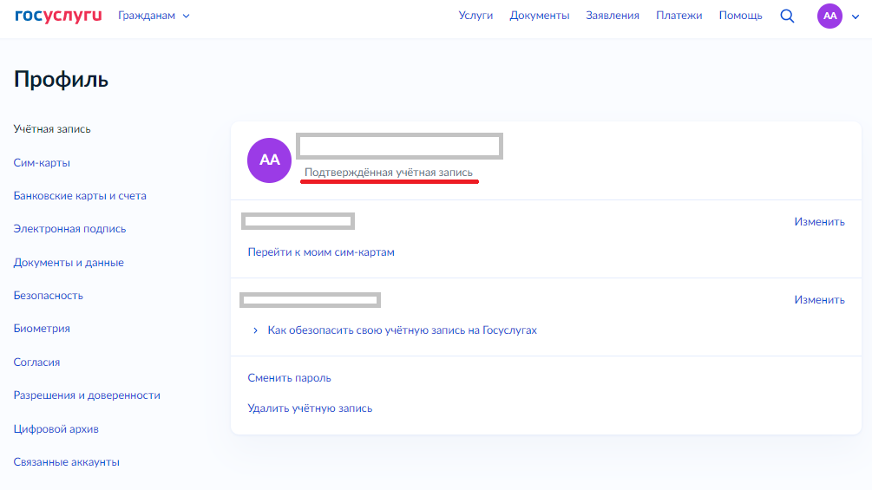Viewport: 872px width, 490px height.
Task: Open Банковские карты и счета
Action: pos(80,196)
